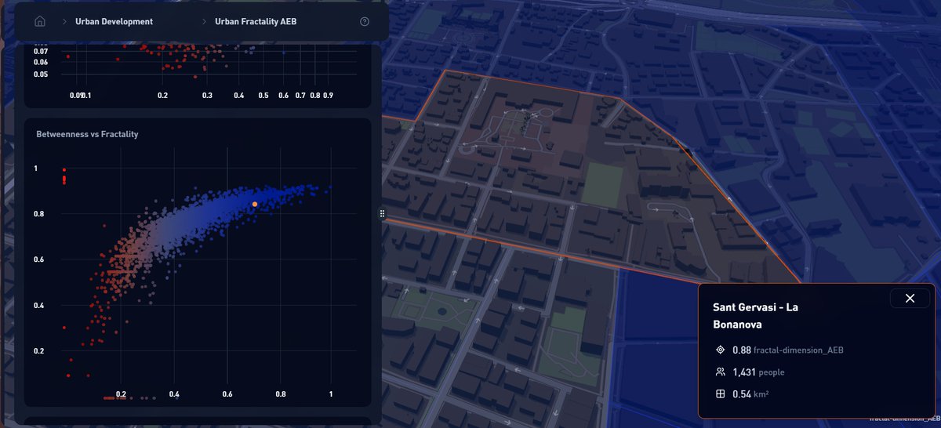Click the panel resize grip handle
Viewport: 941px width, 428px height.
[x=382, y=213]
